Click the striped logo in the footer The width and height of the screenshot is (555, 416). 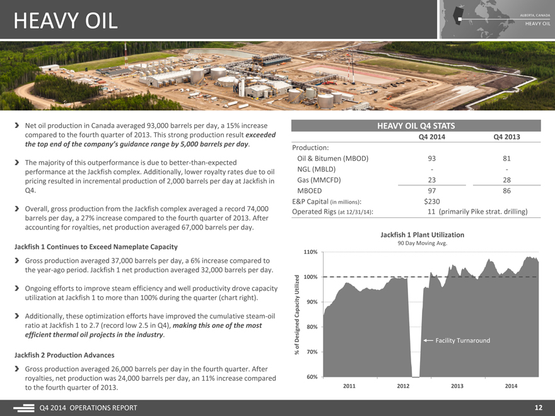click(23, 409)
